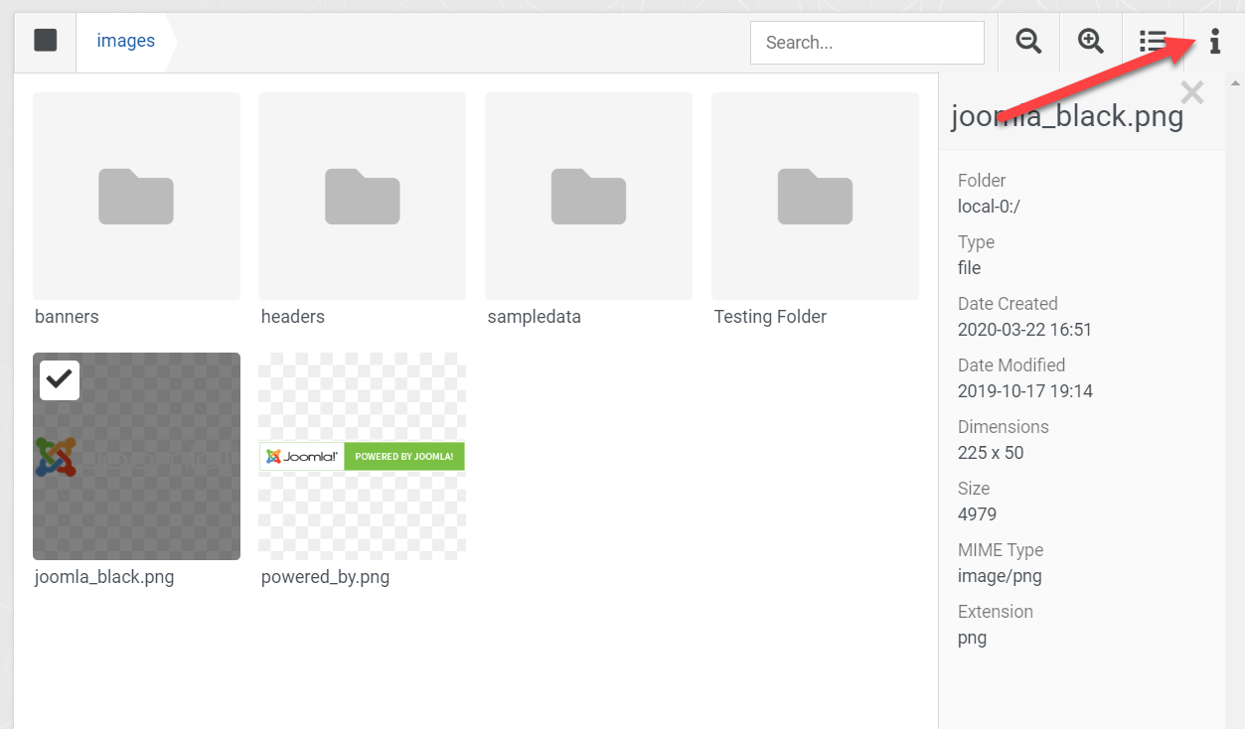Screen dimensions: 1245x729
Task: Click the Type value file
Action: click(969, 268)
